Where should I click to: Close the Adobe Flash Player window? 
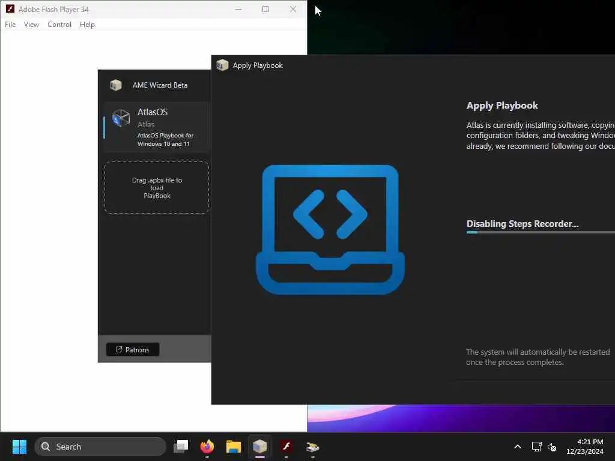293,9
